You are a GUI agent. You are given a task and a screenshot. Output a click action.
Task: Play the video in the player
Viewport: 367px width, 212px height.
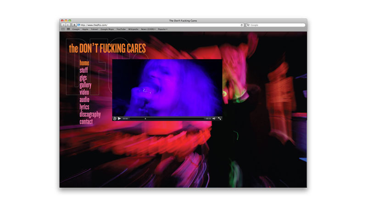[x=119, y=119]
